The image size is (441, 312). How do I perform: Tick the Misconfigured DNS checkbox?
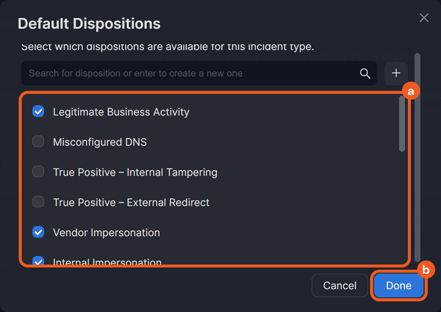point(38,142)
